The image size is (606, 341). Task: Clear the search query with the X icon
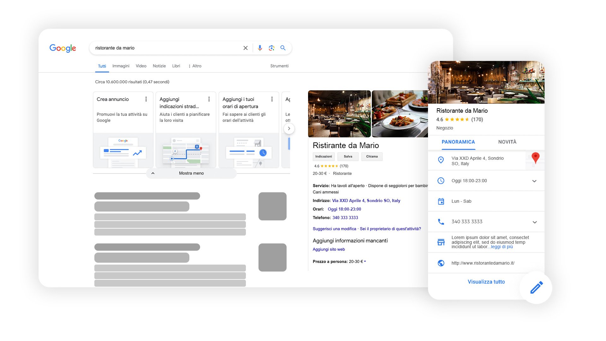pyautogui.click(x=245, y=48)
